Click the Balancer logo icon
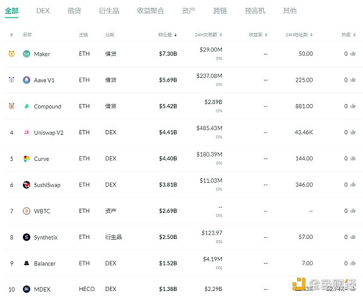The width and height of the screenshot is (363, 297). (27, 263)
